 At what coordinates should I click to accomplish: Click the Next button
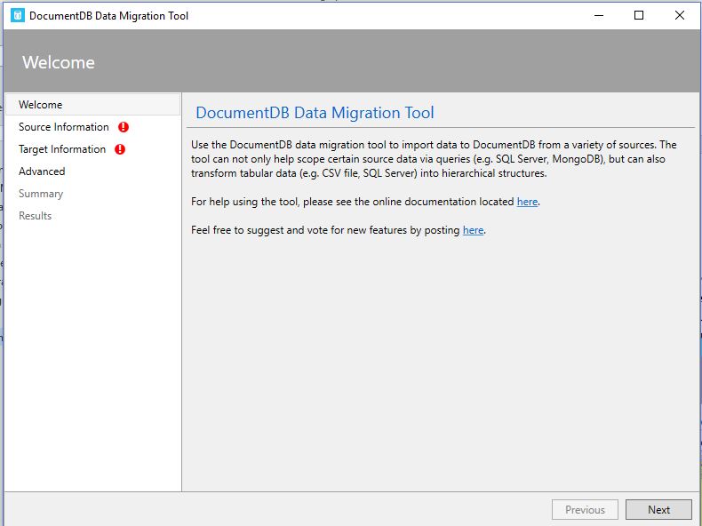click(658, 510)
